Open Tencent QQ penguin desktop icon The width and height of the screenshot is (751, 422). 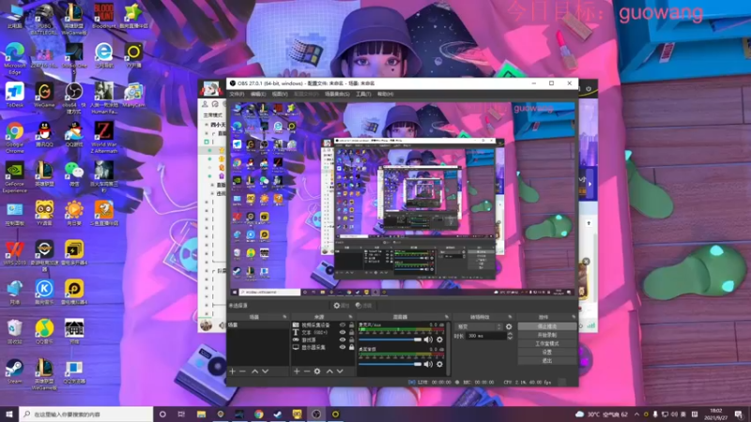pos(44,134)
